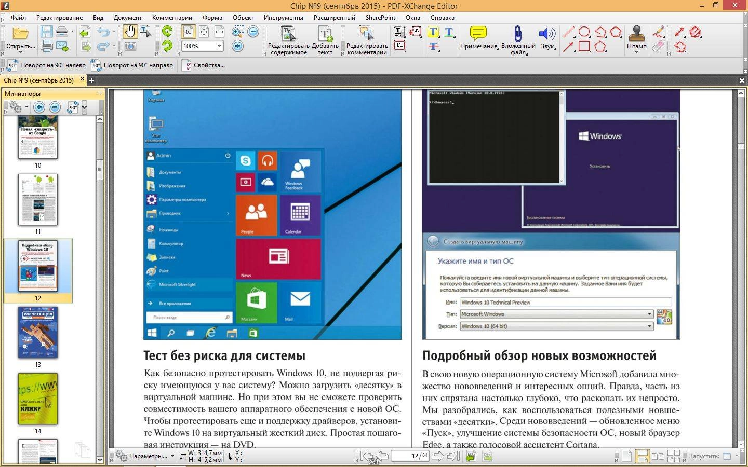Shrink thumbnails with minus icon
The height and width of the screenshot is (467, 748).
pyautogui.click(x=55, y=107)
